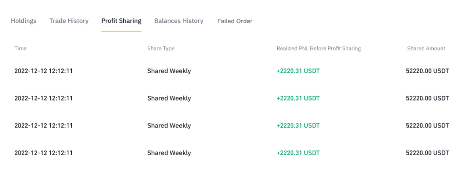View the Failed Order tab
This screenshot has width=474, height=170.
[235, 21]
